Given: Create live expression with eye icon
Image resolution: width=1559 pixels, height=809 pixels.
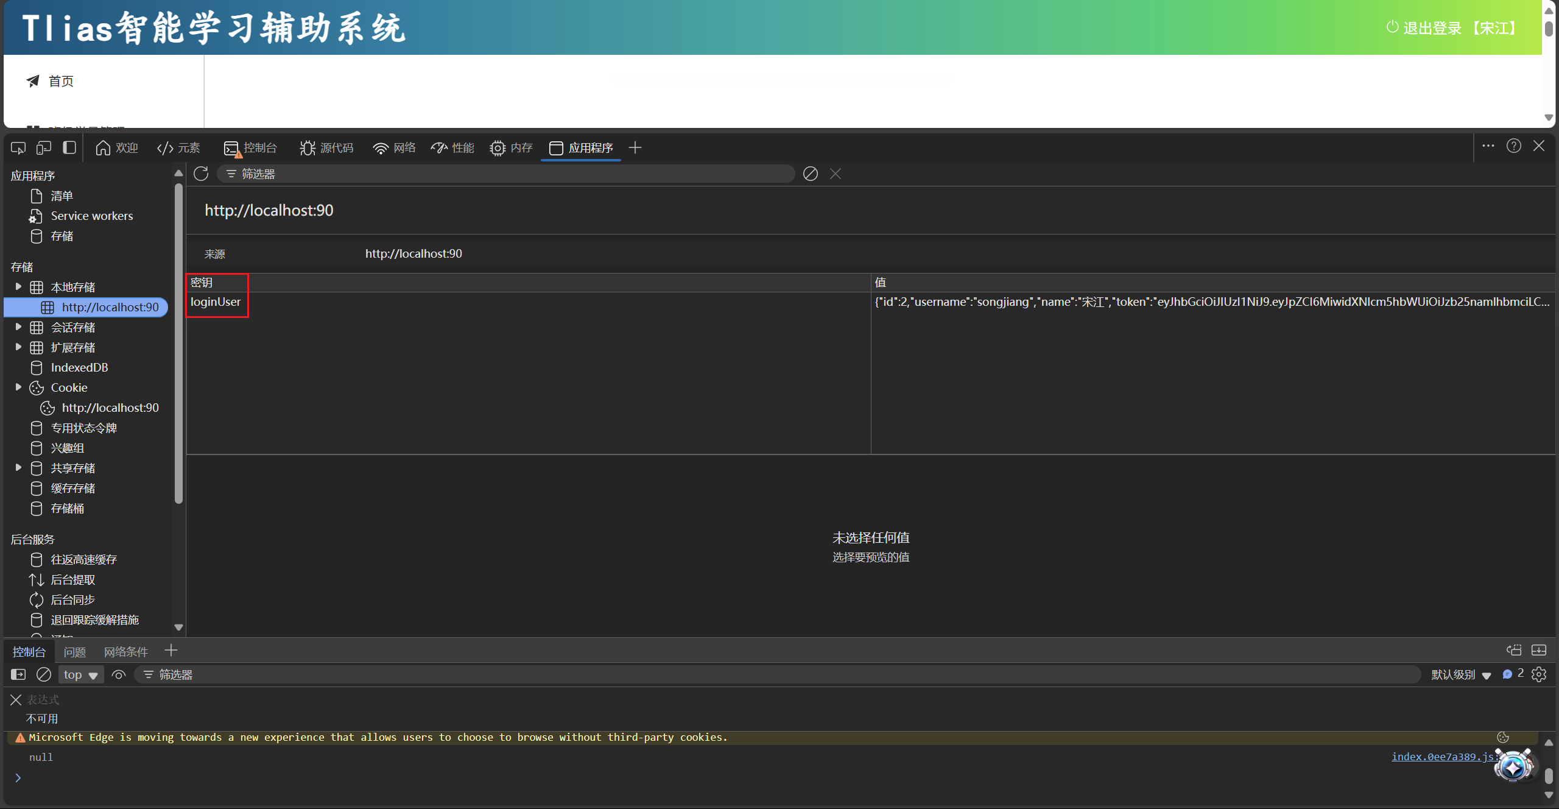Looking at the screenshot, I should click(x=119, y=674).
